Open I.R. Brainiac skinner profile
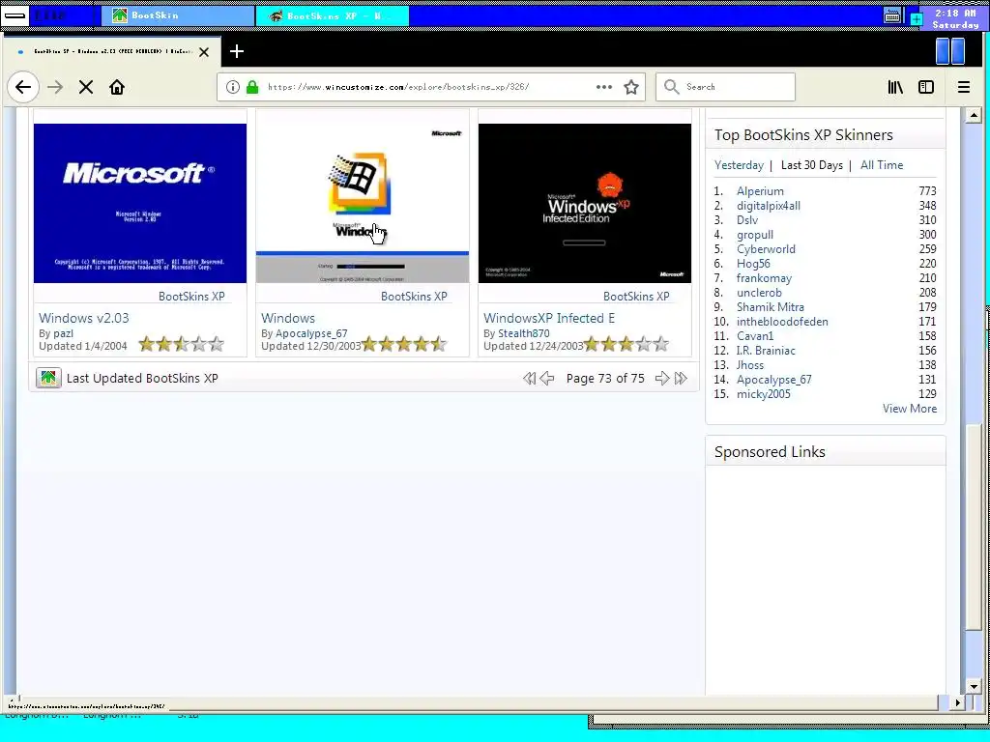This screenshot has width=990, height=742. click(766, 350)
